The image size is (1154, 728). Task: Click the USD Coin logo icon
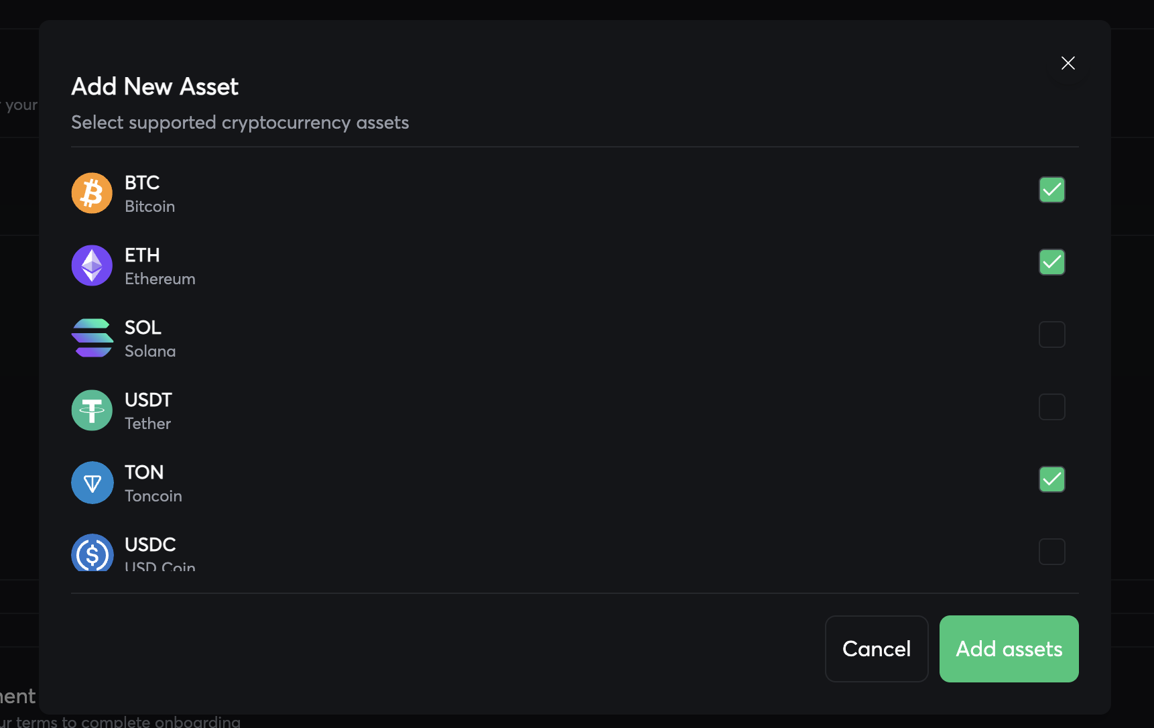[x=92, y=553]
